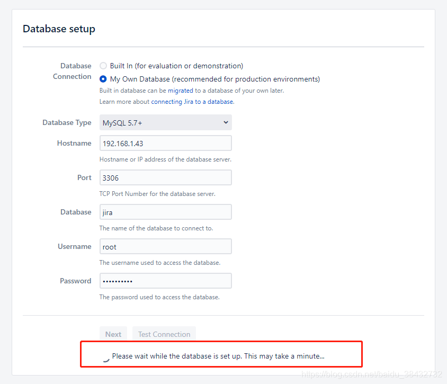Click the loading spinner in the wait message
Screen dimensions: 447x384
pyautogui.click(x=105, y=356)
